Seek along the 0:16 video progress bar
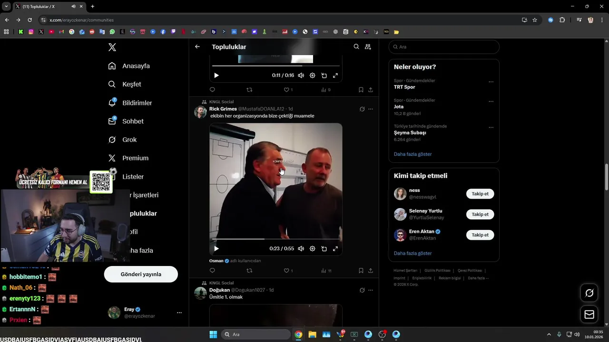This screenshot has height=342, width=609. click(x=276, y=66)
